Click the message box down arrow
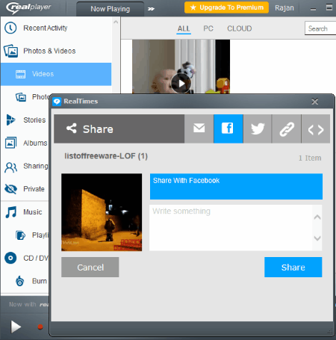Viewport: 336px width, 340px height. pos(317,238)
